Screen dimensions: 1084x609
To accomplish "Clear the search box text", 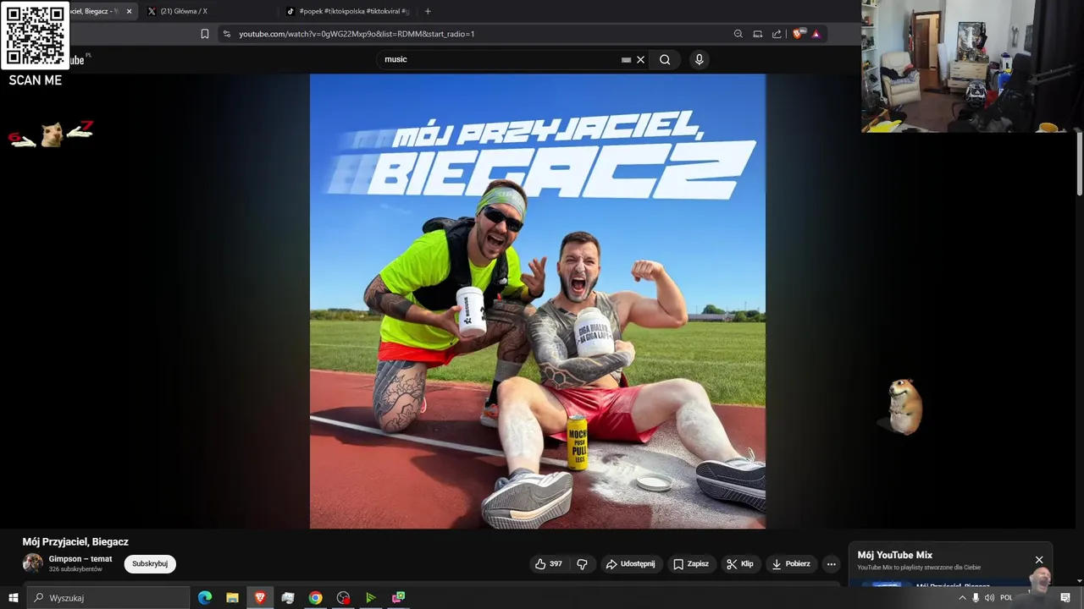I will (x=640, y=59).
